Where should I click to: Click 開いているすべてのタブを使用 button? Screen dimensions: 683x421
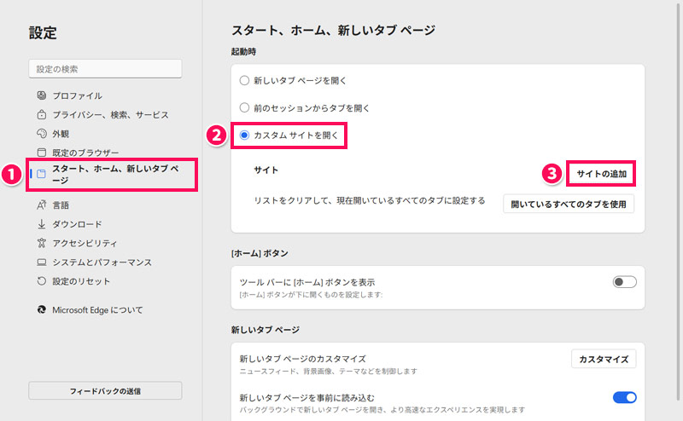pos(569,204)
